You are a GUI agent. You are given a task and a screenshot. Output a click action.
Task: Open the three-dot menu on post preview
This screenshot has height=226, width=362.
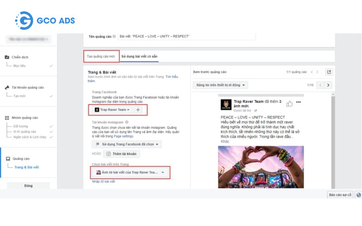click(x=298, y=103)
